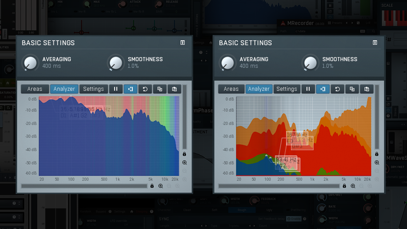This screenshot has width=407, height=229.
Task: Paste settings in the right analyzer toolbar
Action: [366, 89]
